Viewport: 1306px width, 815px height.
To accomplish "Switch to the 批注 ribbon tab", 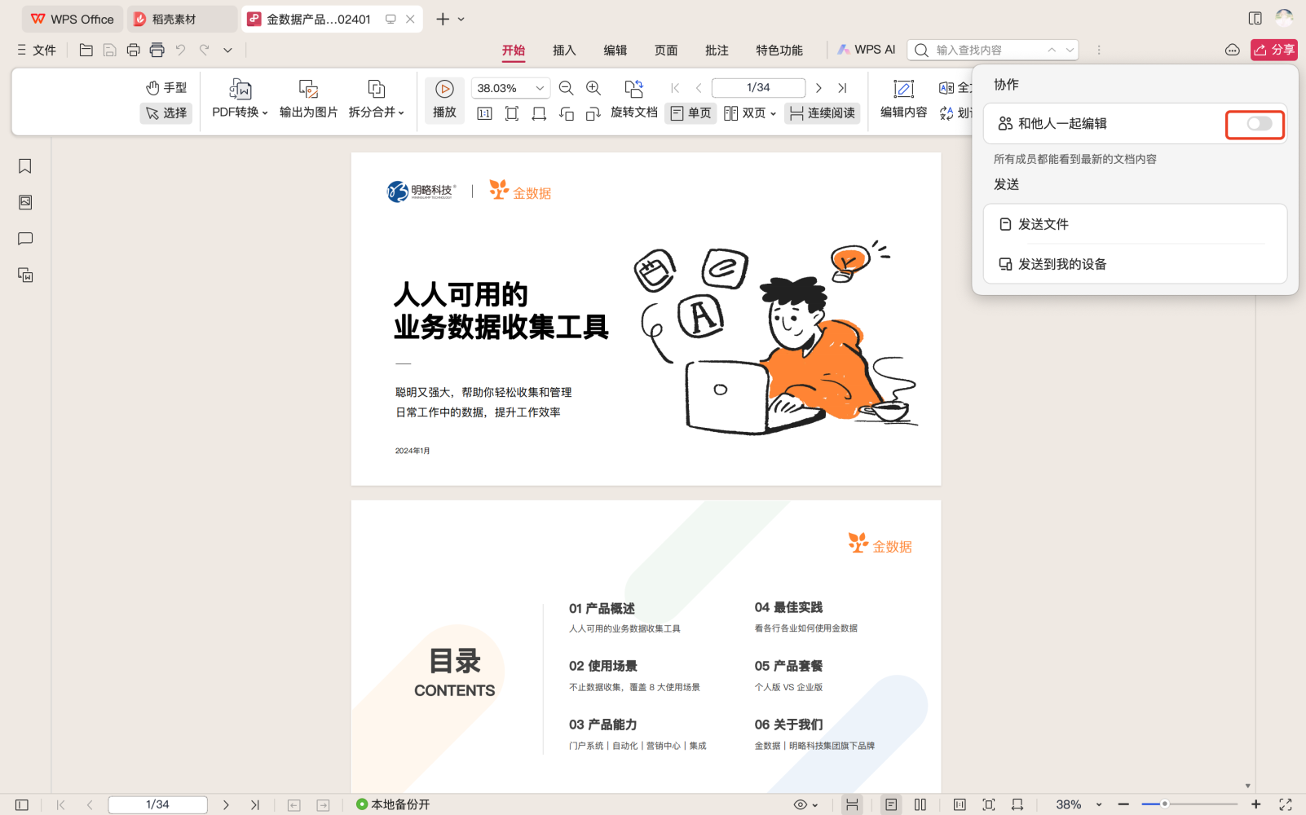I will pyautogui.click(x=717, y=50).
